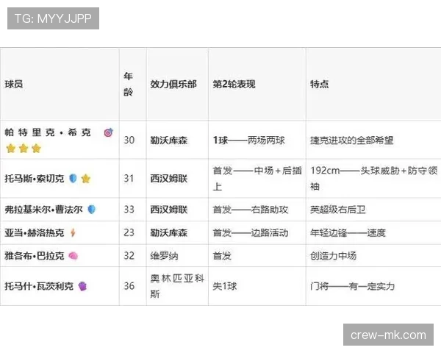Image resolution: width=441 pixels, height=353 pixels.
Task: Click age value 33
Action: [x=129, y=210]
